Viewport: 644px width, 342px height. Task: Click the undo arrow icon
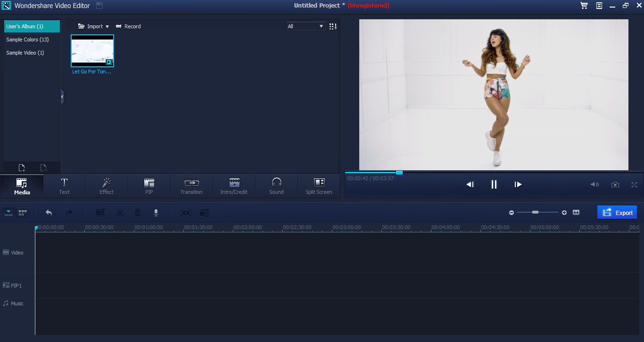[x=49, y=213]
